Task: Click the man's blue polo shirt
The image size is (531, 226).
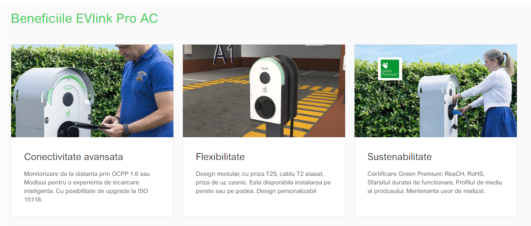Action: coord(146,86)
